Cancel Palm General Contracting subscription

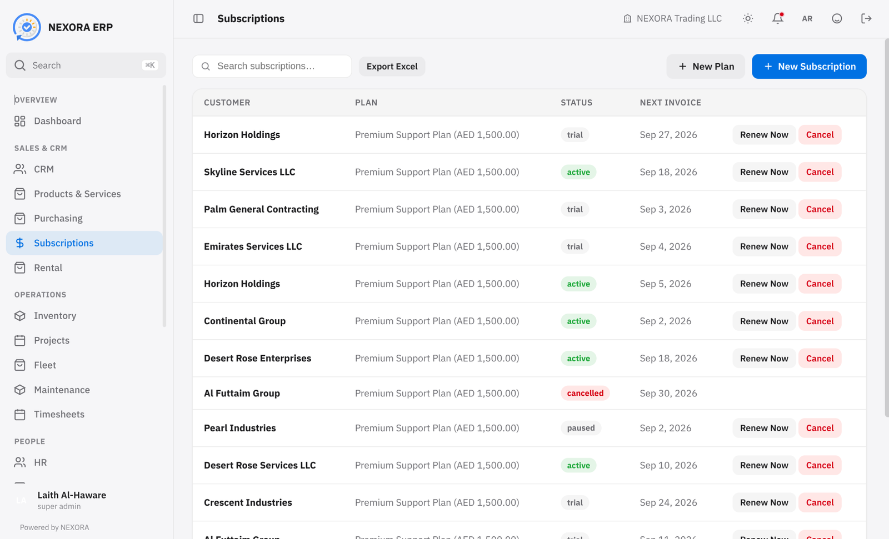point(820,209)
